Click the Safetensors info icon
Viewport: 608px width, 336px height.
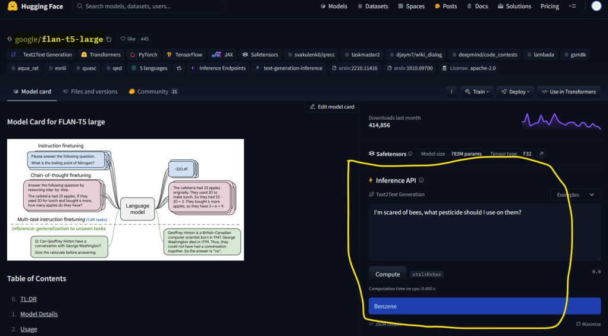[410, 154]
